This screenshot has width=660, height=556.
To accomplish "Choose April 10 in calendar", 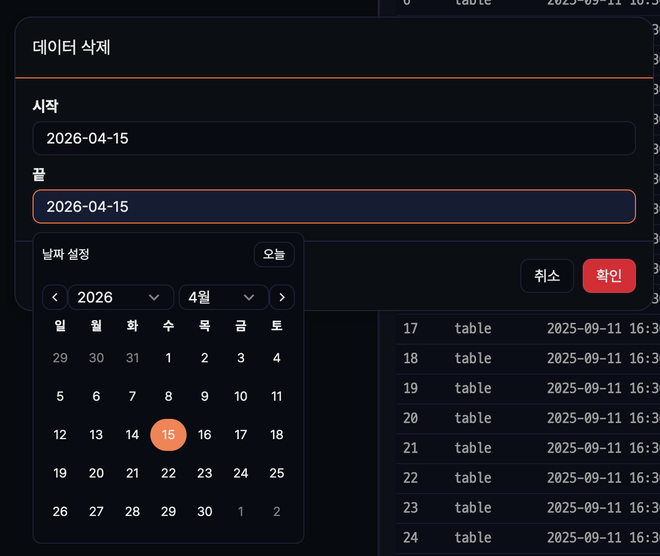I will [241, 396].
